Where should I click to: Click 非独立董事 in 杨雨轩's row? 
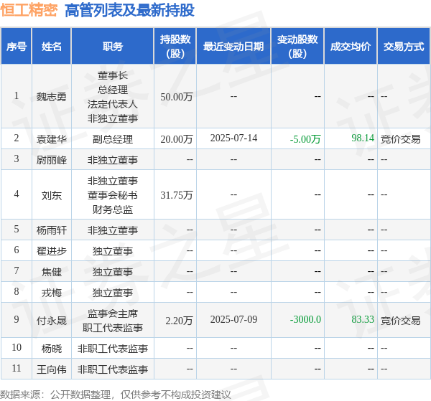[113, 230]
